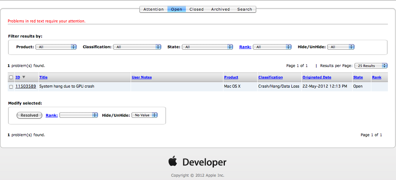Sort by State column header
This screenshot has height=180, width=396.
(358, 77)
